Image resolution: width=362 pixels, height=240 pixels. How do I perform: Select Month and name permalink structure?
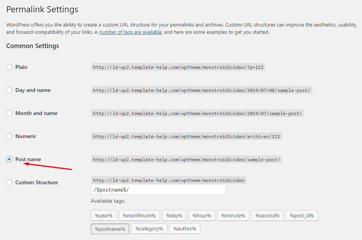coord(9,113)
